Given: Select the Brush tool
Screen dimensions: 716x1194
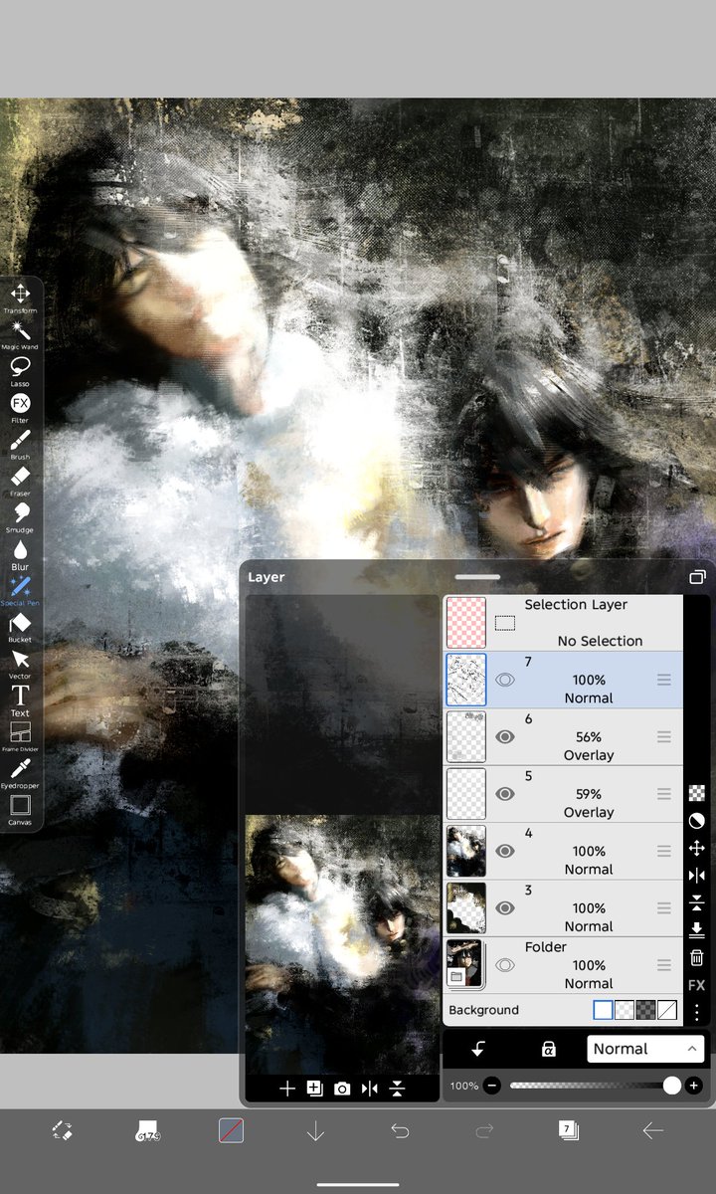Looking at the screenshot, I should pyautogui.click(x=20, y=444).
